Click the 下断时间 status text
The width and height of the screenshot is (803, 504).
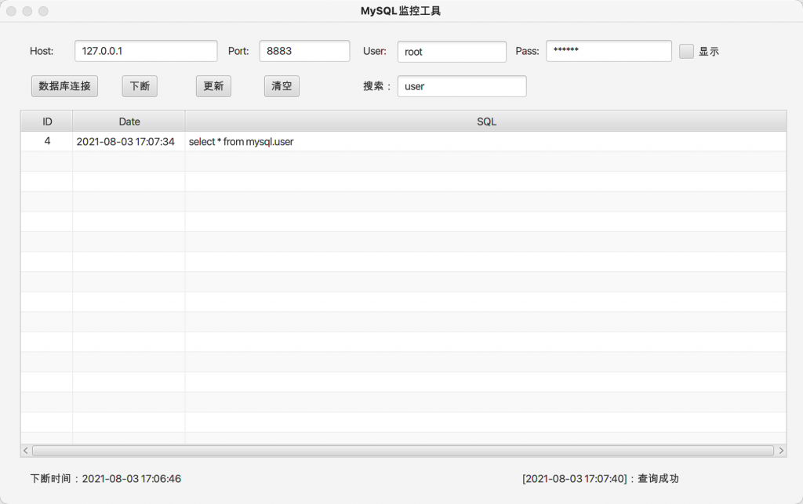pyautogui.click(x=106, y=479)
